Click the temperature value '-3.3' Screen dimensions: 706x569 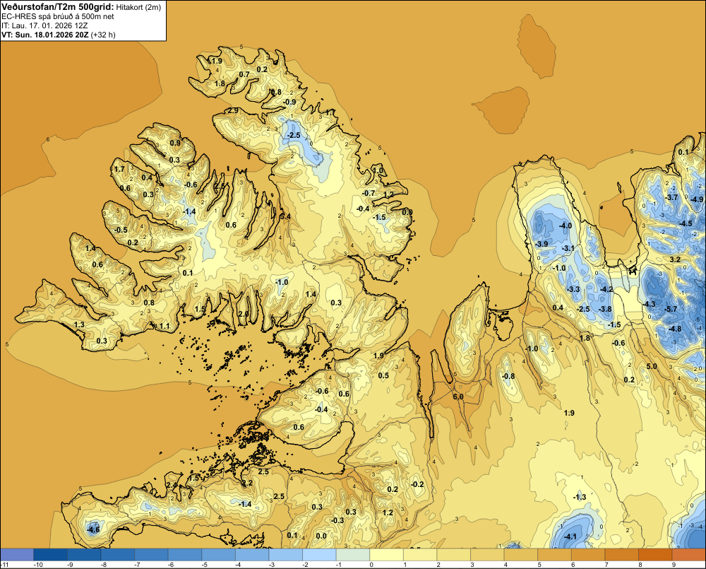573,289
